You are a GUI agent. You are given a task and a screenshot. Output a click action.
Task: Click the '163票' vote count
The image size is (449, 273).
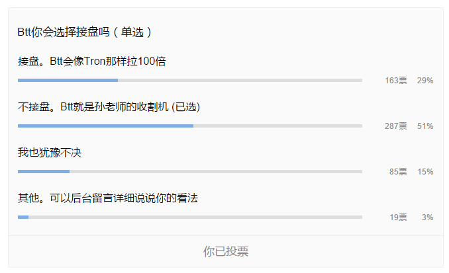396,81
